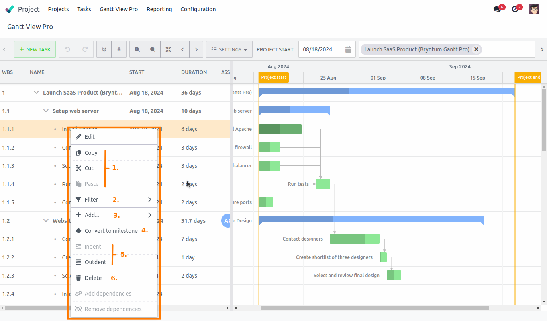Zoom out of the timeline
This screenshot has width=547, height=321.
(152, 49)
